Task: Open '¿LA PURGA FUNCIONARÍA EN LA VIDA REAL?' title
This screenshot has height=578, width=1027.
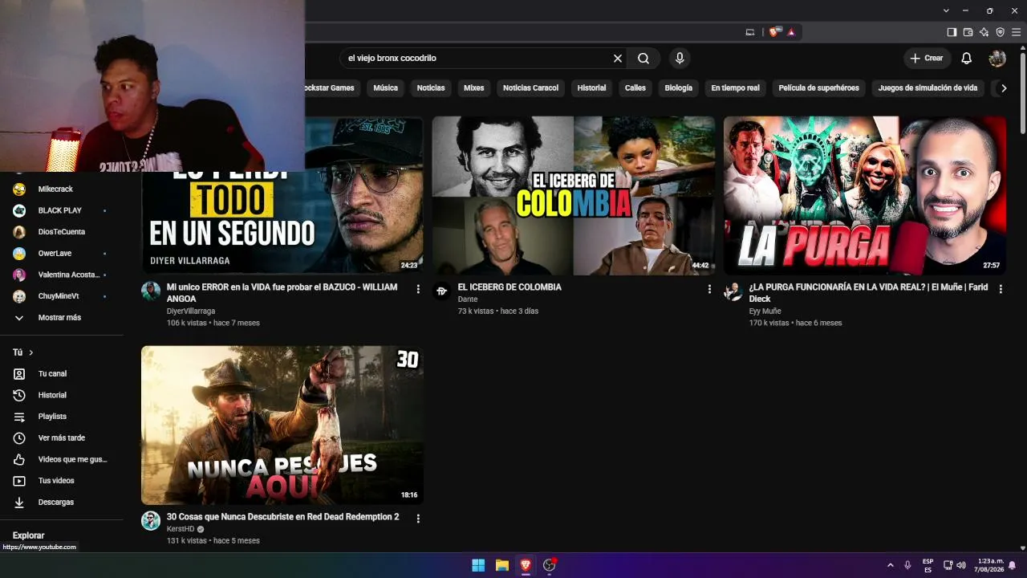Action: coord(868,293)
